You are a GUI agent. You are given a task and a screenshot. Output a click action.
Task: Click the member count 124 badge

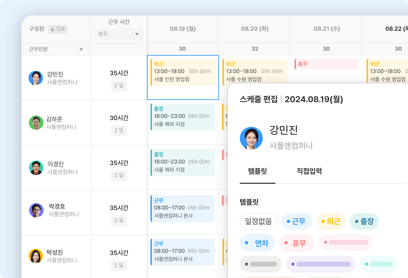57,29
